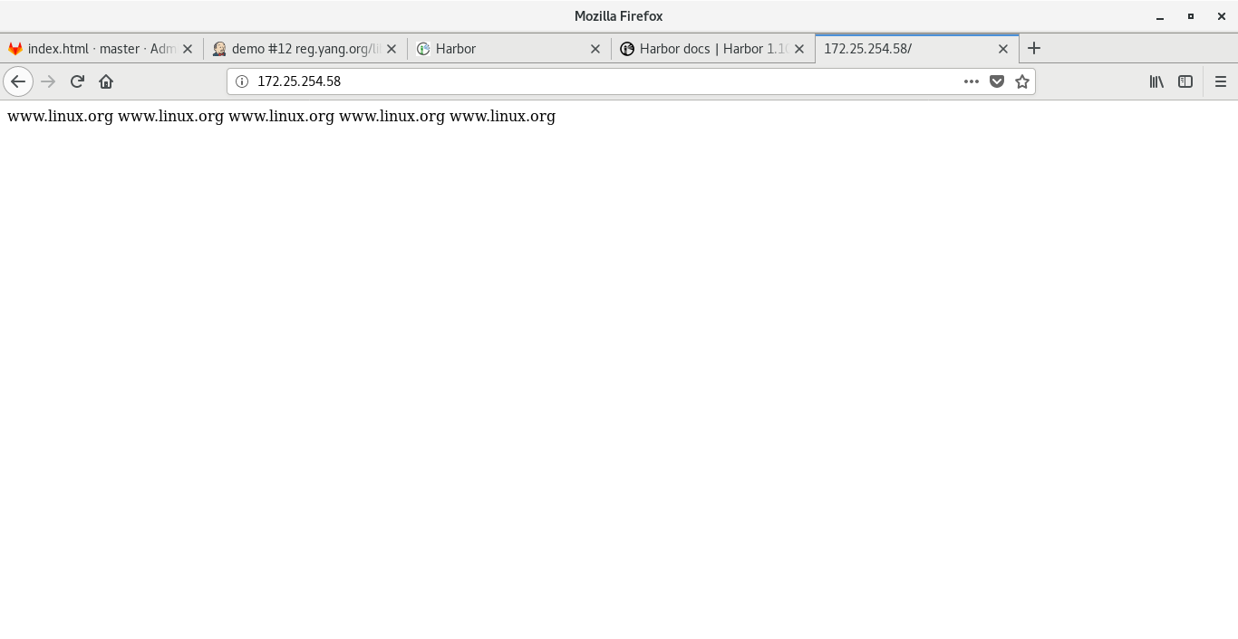Minimize the Firefox window

point(1160,16)
